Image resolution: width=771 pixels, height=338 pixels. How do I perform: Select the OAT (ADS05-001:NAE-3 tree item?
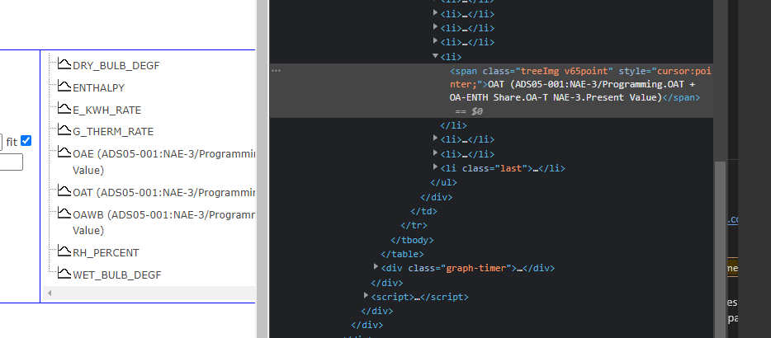click(x=164, y=193)
